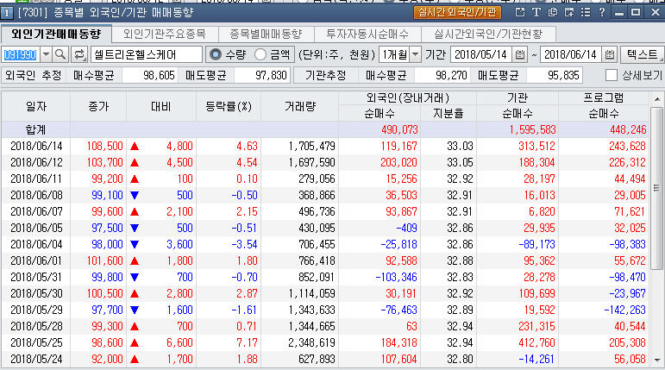Click the help question mark icon
665x370 pixels.
(601, 13)
